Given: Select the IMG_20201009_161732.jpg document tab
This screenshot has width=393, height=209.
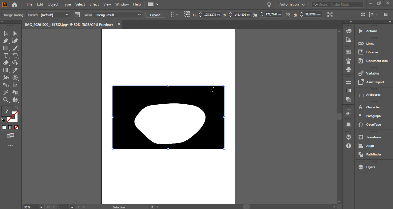Looking at the screenshot, I should click(69, 25).
